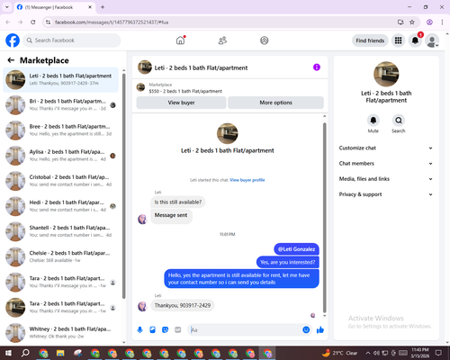This screenshot has width=450, height=360.
Task: Reload the page with browser refresh
Action: [x=33, y=22]
